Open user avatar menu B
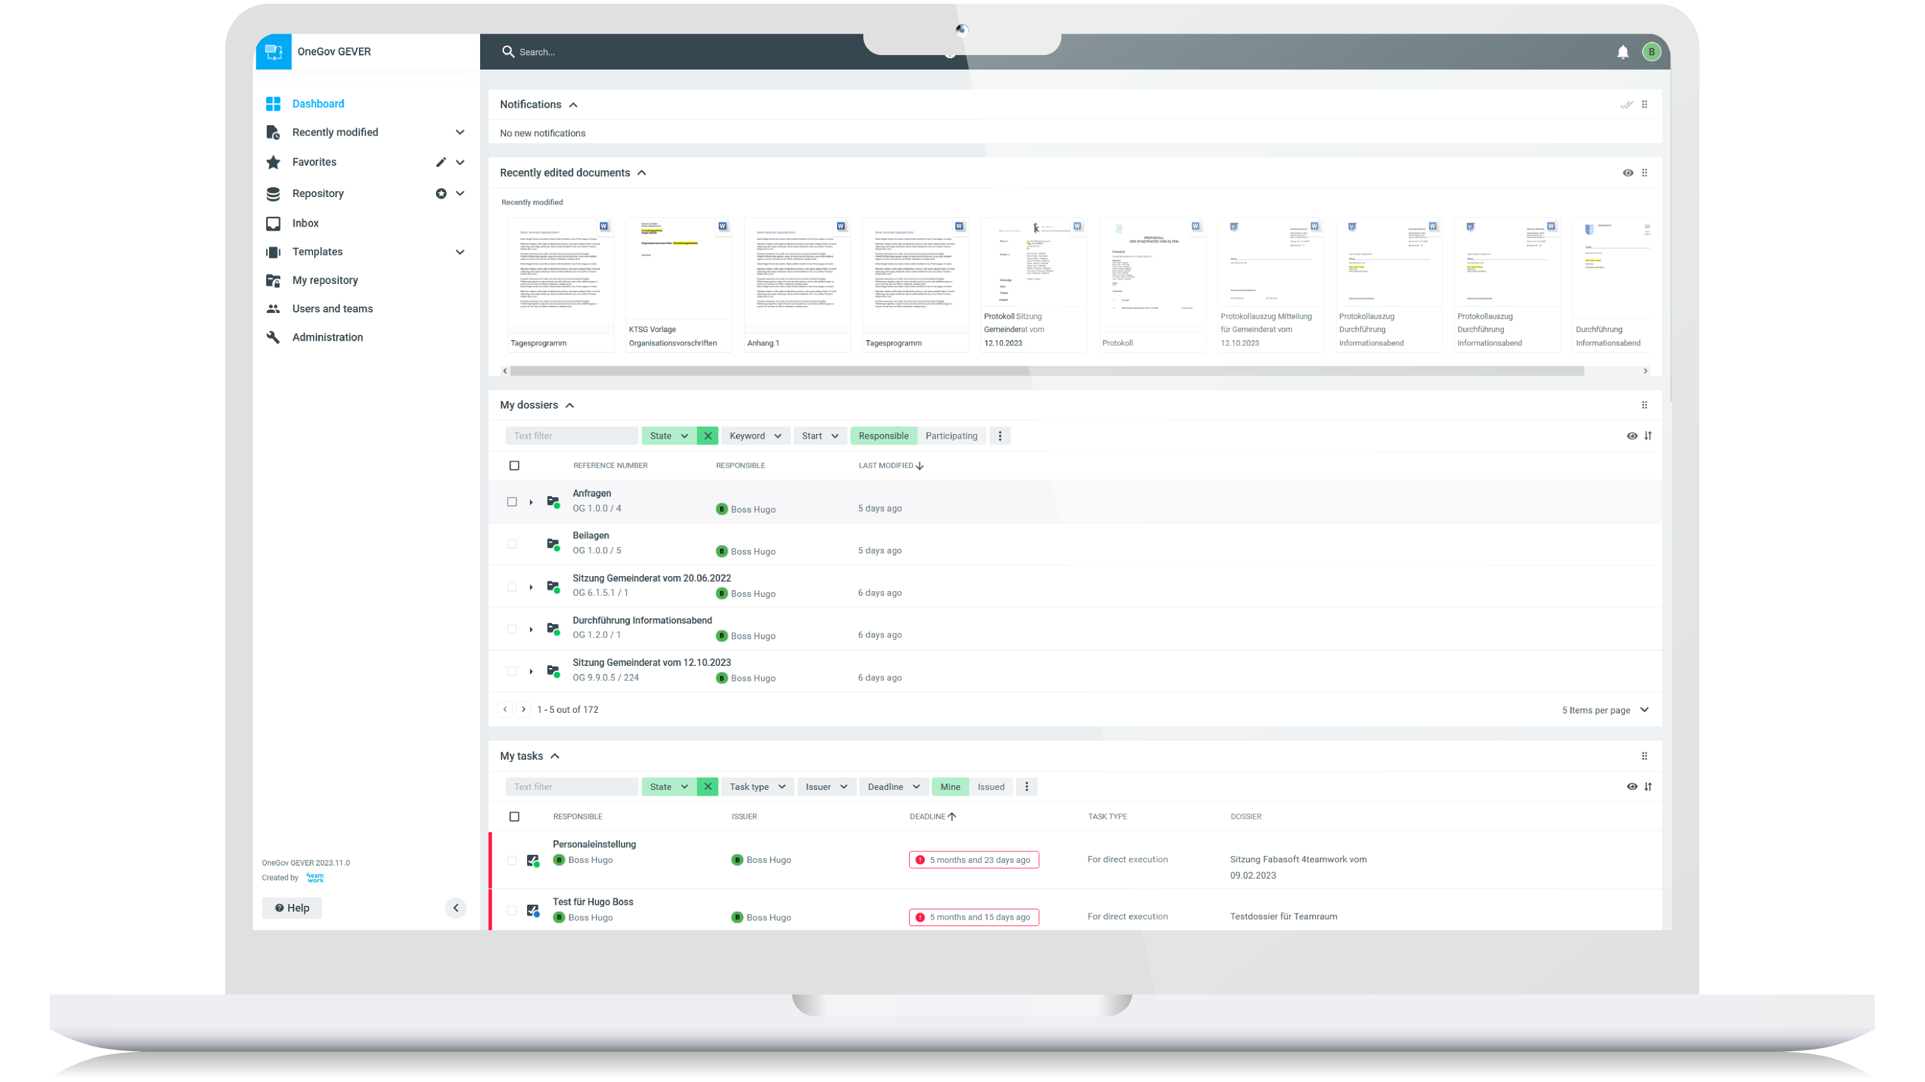1925x1082 pixels. click(x=1651, y=52)
